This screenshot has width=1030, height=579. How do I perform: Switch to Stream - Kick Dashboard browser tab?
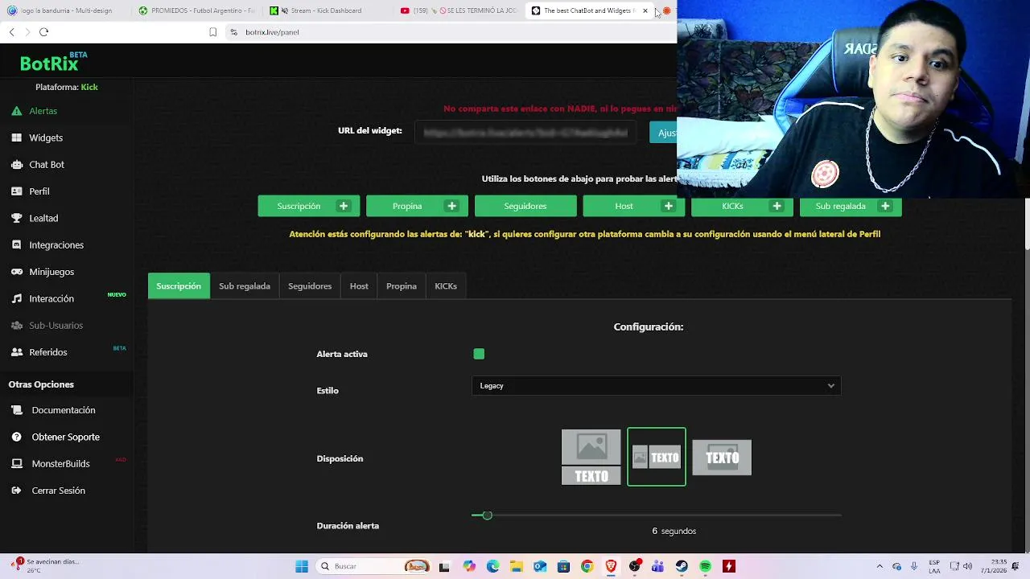(326, 10)
